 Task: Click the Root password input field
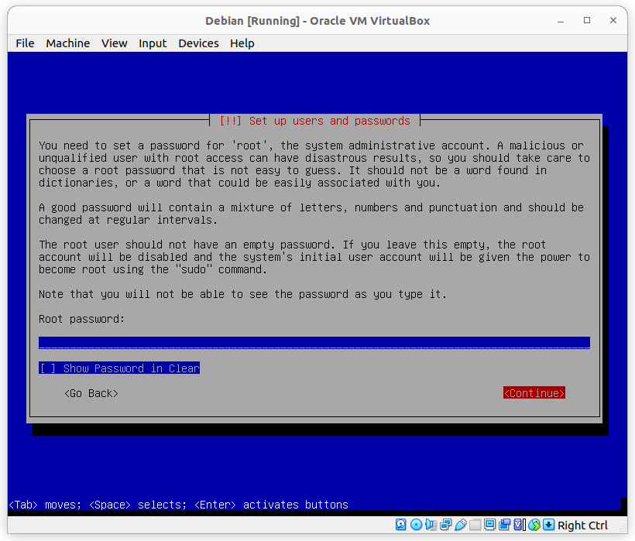click(314, 342)
